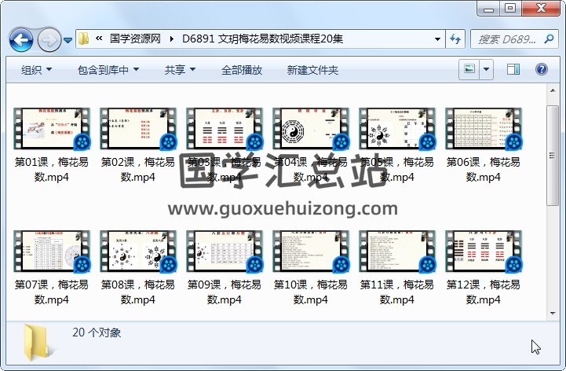This screenshot has height=371, width=566.
Task: Go back with the blue Back arrow
Action: [x=21, y=39]
